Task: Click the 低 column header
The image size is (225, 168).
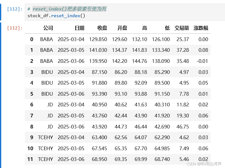Action: 167,28
